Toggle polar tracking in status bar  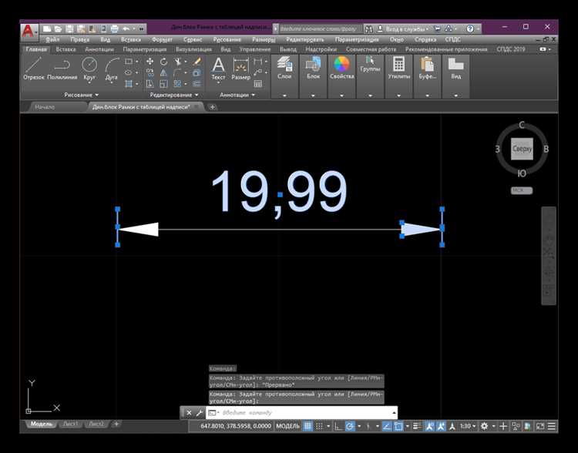[x=349, y=426]
